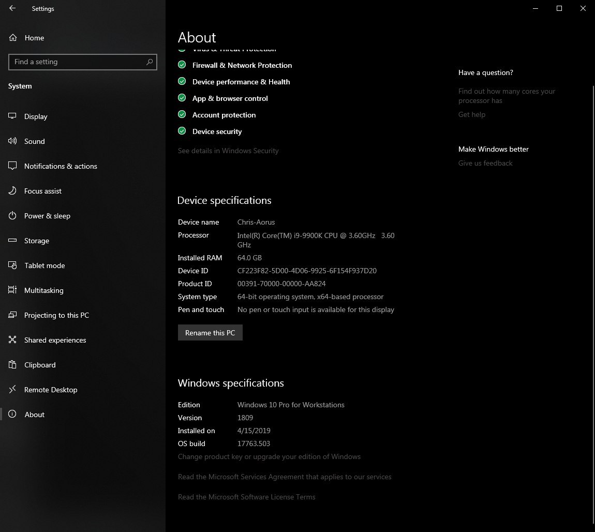Click green check beside Account protection
595x532 pixels.
pyautogui.click(x=182, y=114)
